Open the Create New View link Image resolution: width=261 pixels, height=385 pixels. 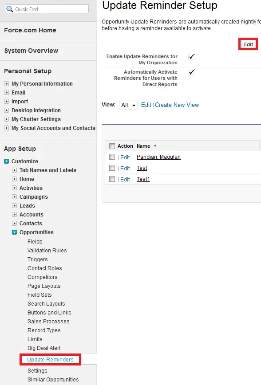pos(177,105)
